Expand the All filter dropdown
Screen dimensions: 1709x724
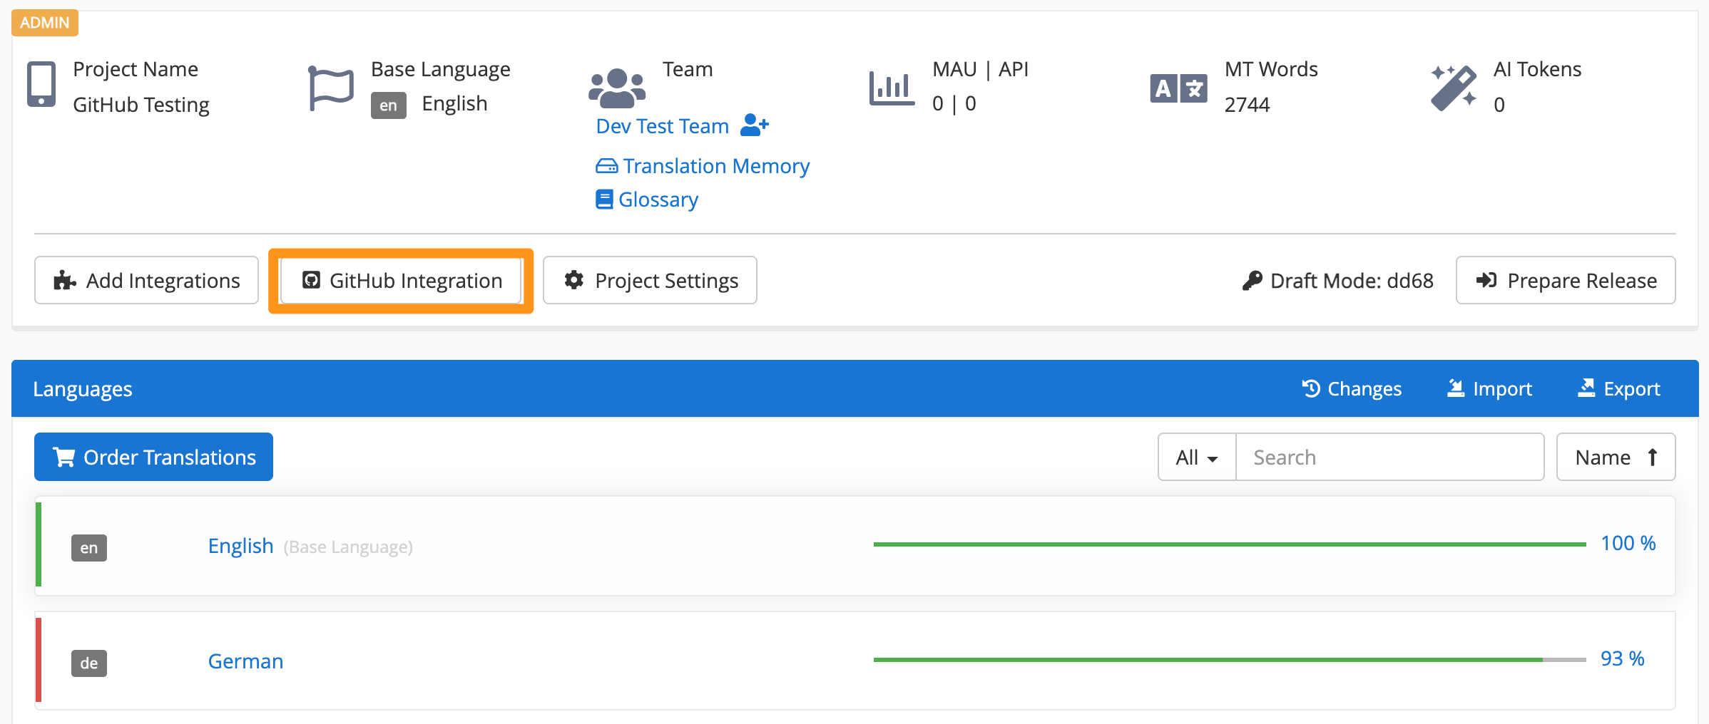(x=1196, y=457)
